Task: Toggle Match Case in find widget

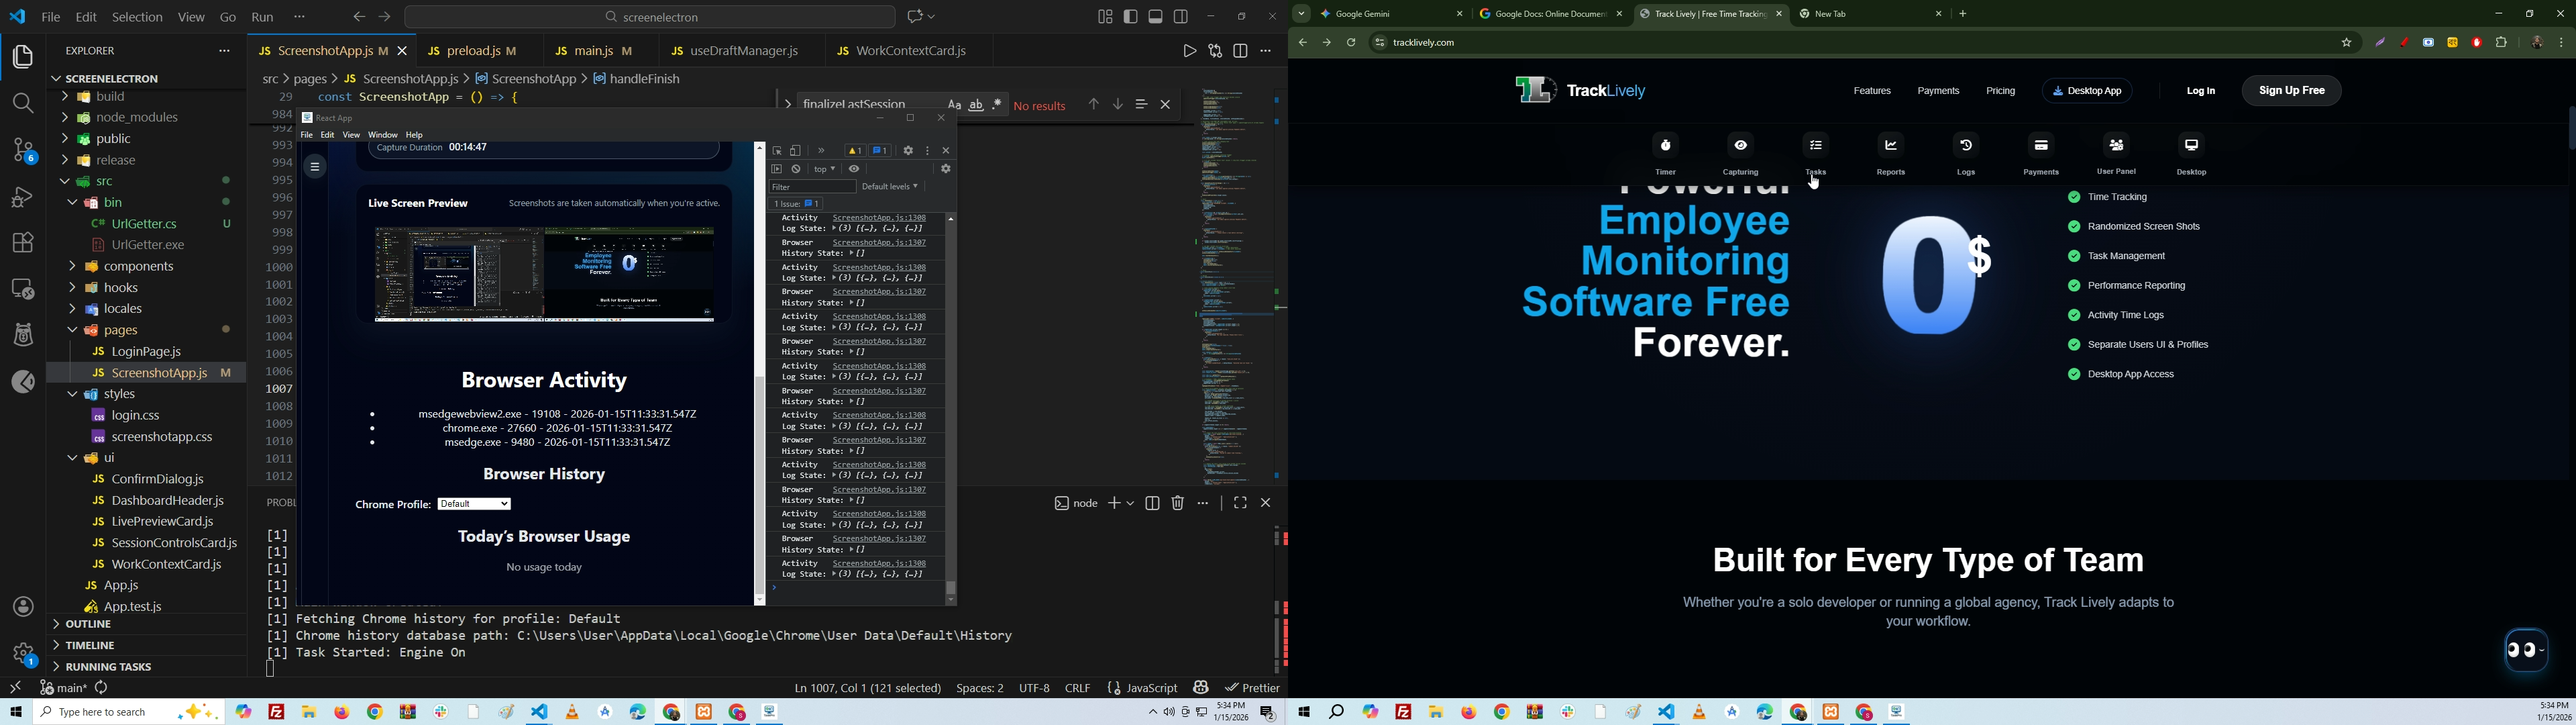Action: click(954, 104)
